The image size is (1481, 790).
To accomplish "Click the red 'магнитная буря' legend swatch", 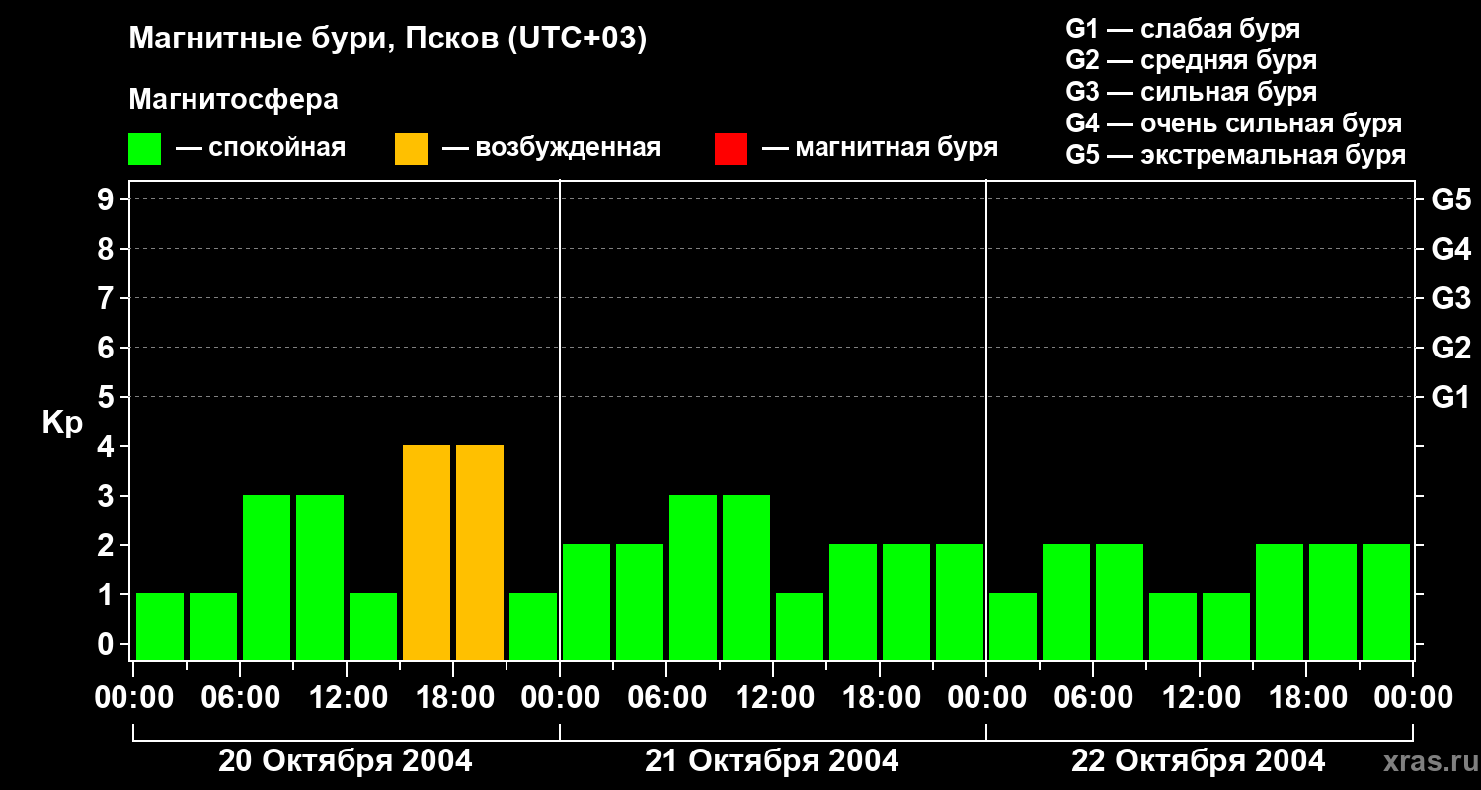I will (732, 149).
